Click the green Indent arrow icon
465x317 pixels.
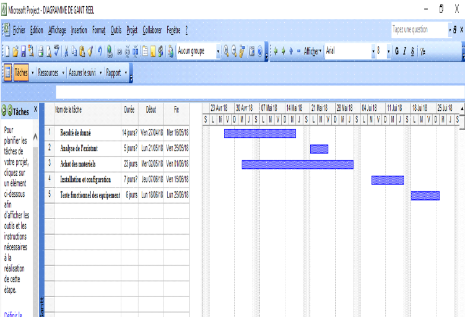[x=282, y=51]
